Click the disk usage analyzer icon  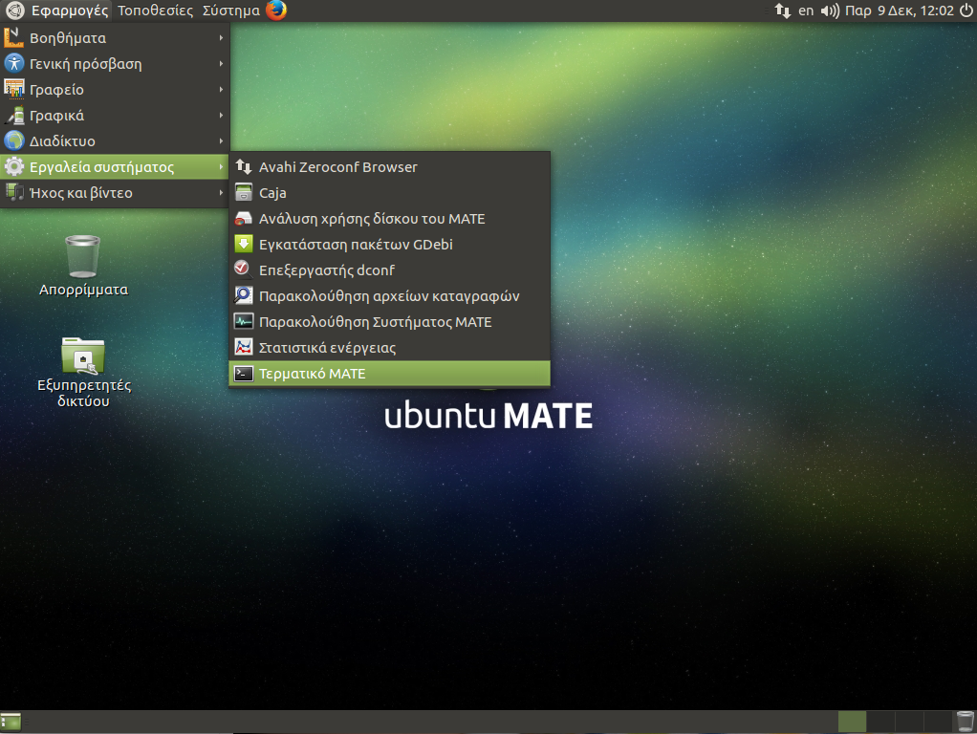[244, 218]
